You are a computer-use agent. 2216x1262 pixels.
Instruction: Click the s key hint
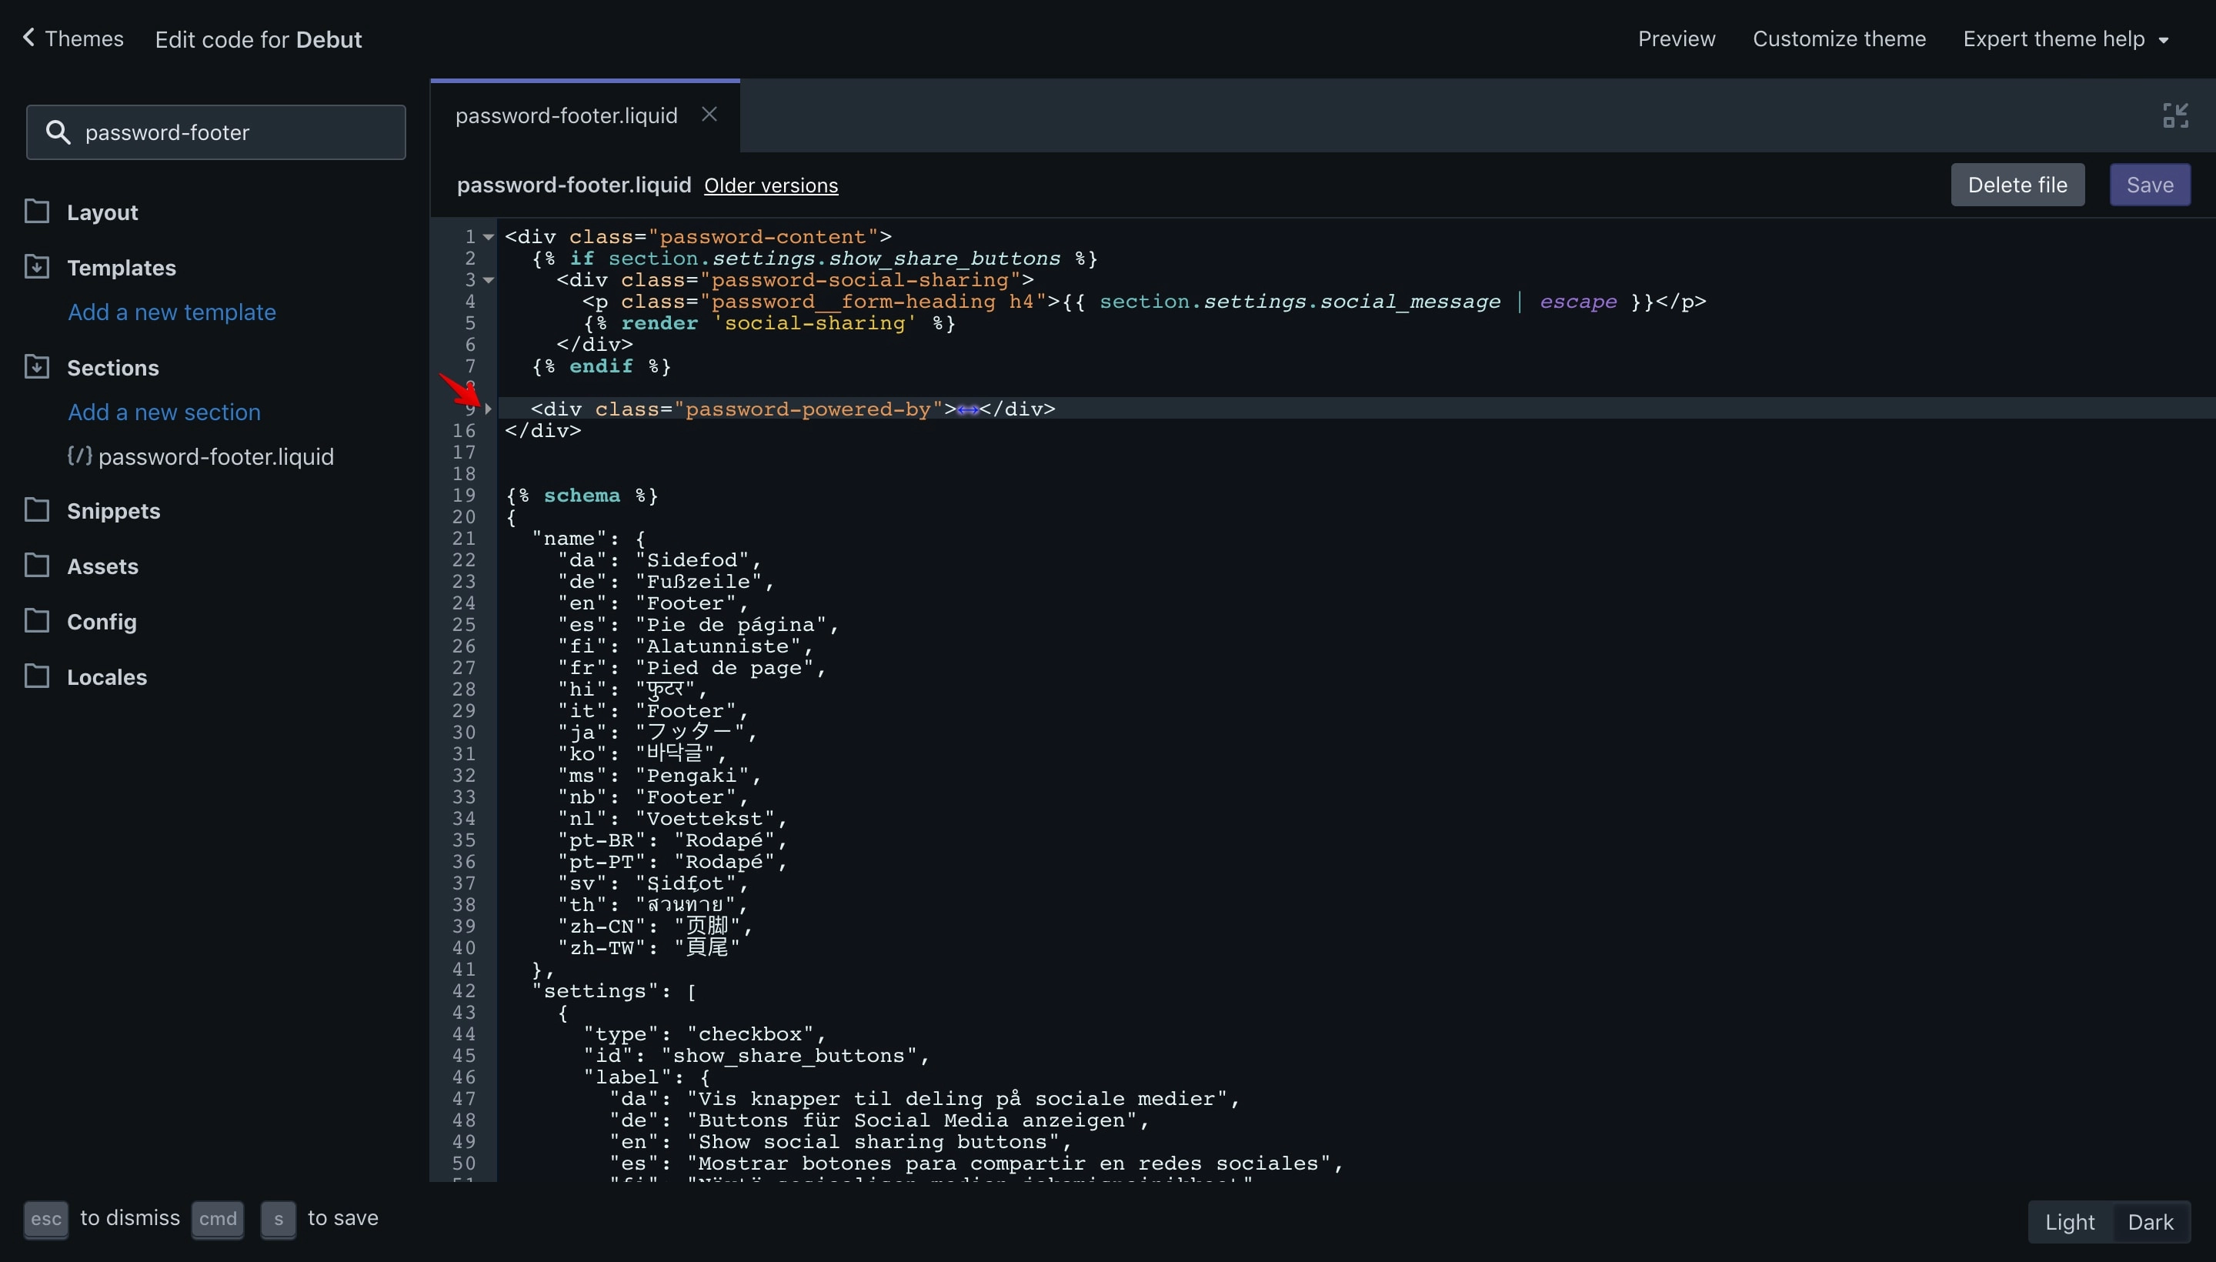pyautogui.click(x=279, y=1219)
